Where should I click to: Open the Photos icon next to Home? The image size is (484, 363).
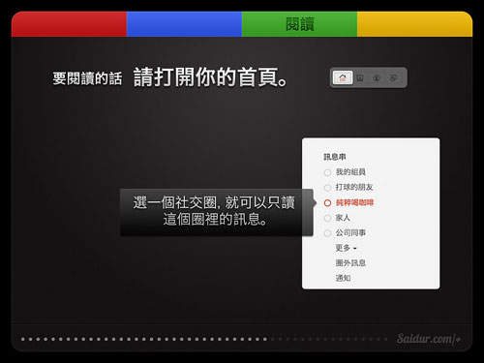tap(360, 77)
